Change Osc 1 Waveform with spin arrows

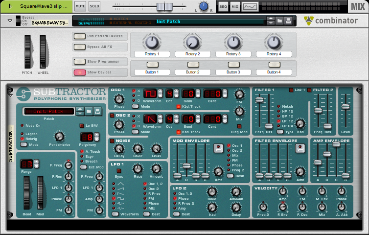tap(160, 94)
